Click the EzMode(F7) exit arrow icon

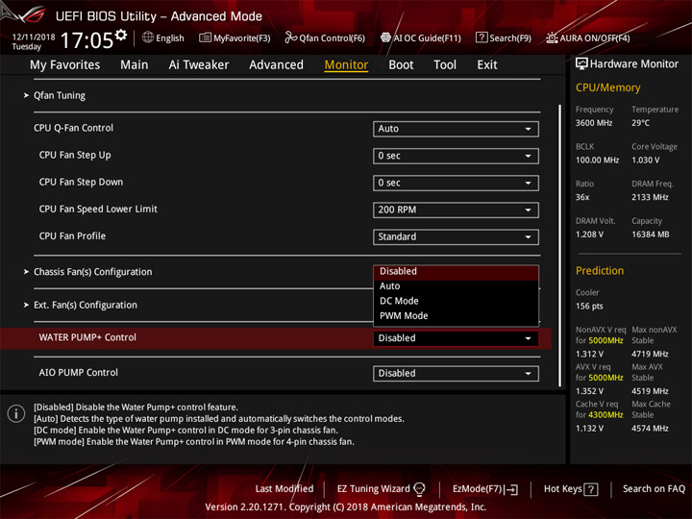[x=512, y=489]
